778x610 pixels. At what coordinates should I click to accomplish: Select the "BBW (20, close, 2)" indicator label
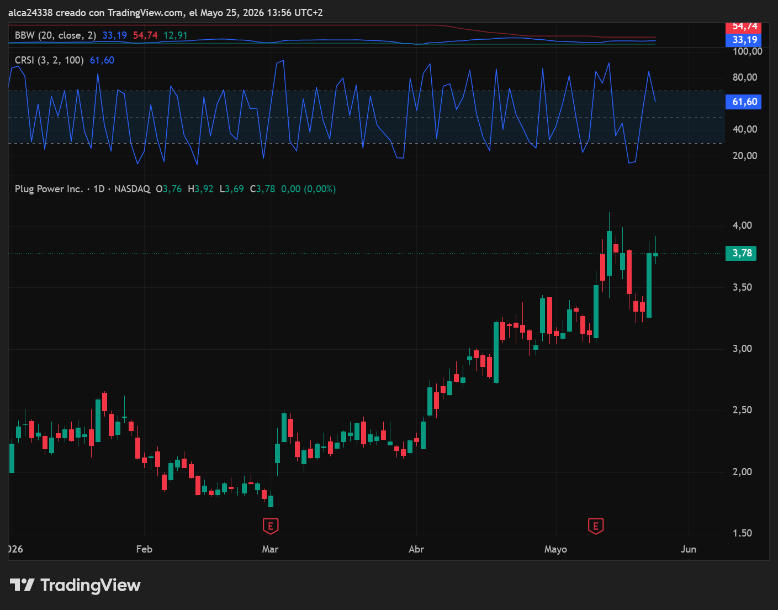coord(55,35)
